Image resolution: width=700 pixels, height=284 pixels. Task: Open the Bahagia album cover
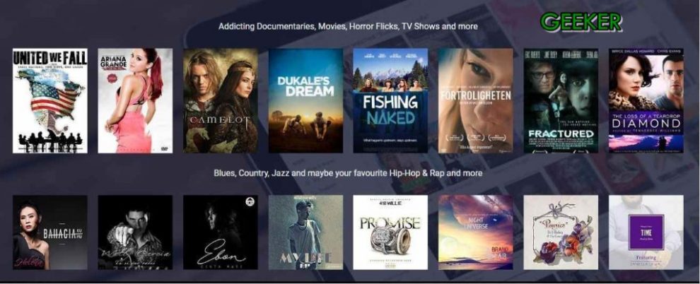pyautogui.click(x=50, y=232)
